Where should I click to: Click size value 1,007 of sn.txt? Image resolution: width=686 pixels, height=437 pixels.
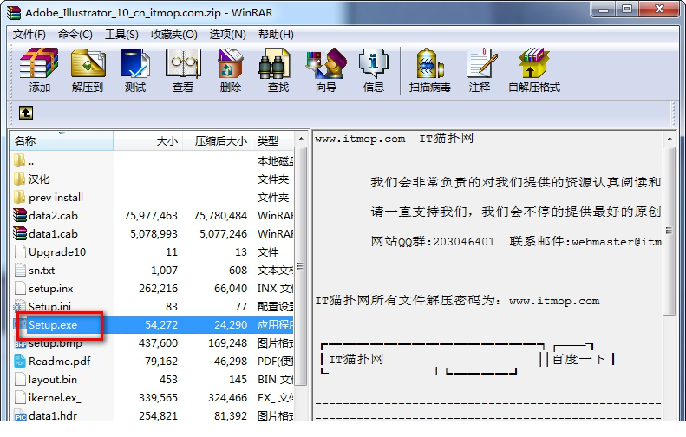(x=164, y=271)
